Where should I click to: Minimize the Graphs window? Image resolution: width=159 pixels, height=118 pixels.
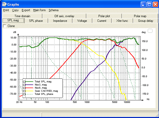143,4
